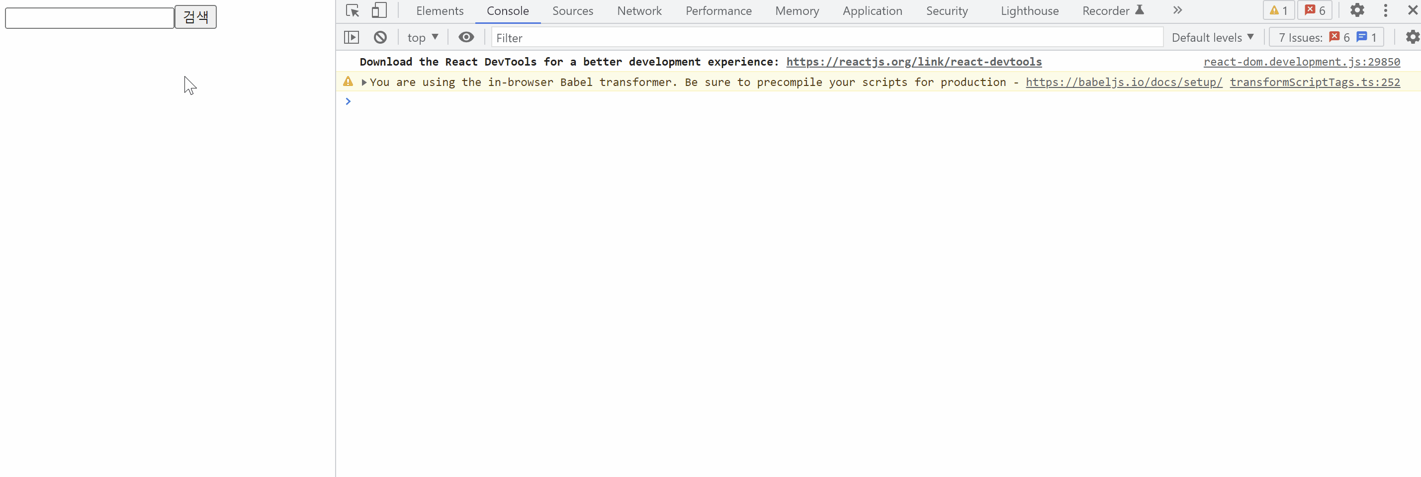Screen dimensions: 1421x477
Task: Expand the Babel transformer warning message
Action: coord(363,82)
